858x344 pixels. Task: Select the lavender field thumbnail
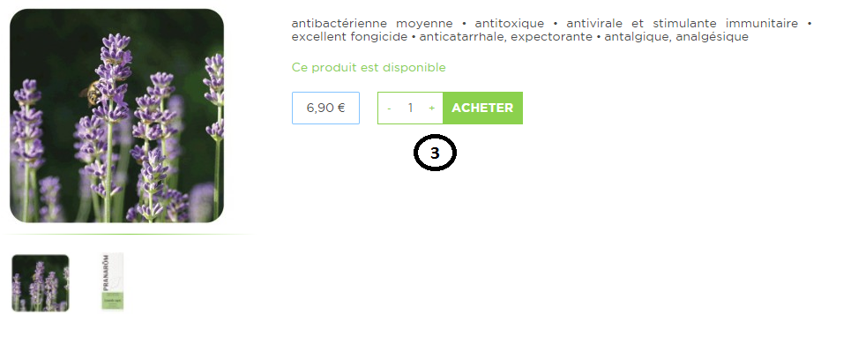point(41,282)
